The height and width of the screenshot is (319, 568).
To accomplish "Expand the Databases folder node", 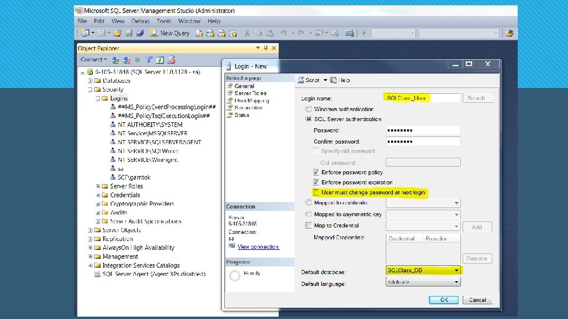I will coord(90,81).
